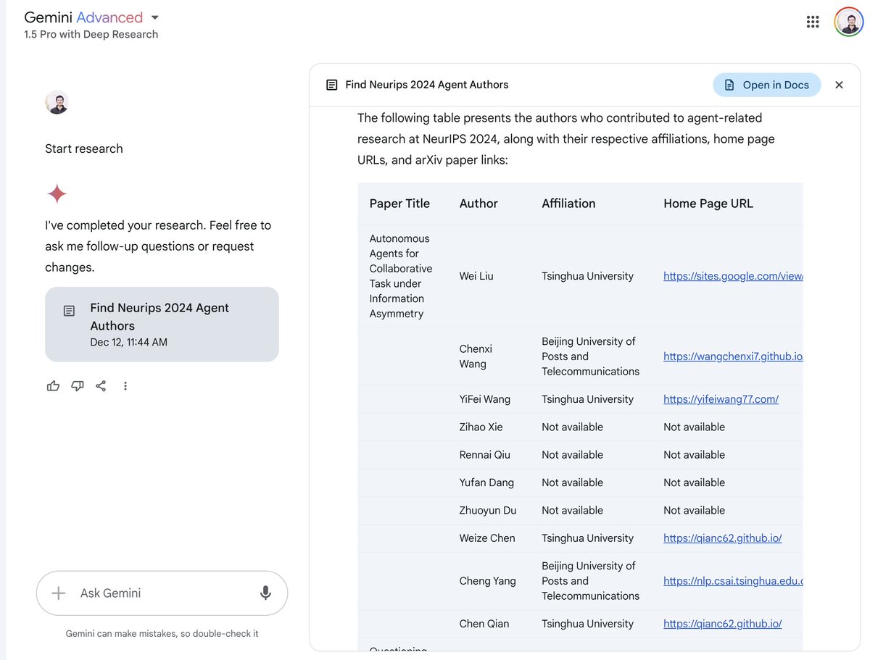Select the author cell Rennai Qiu

[x=485, y=455]
